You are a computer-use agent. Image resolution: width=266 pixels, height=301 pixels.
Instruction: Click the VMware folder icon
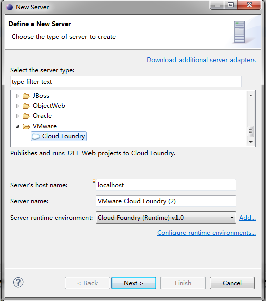tap(26, 126)
